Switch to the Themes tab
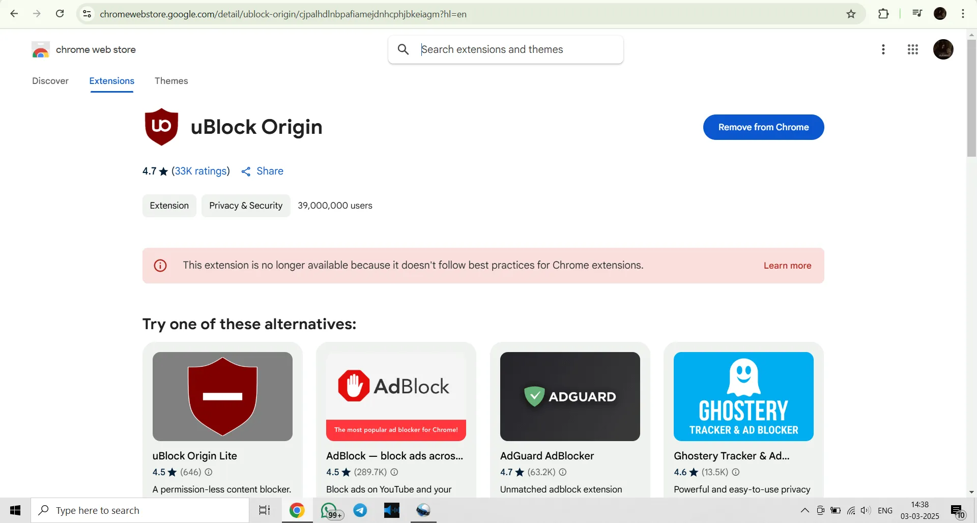Image resolution: width=977 pixels, height=523 pixels. pos(171,81)
